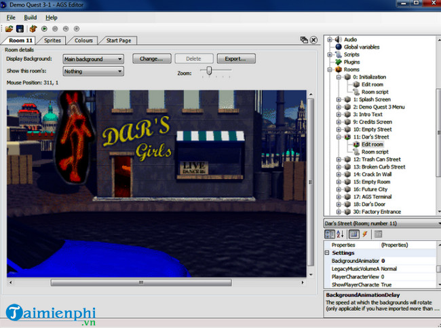Collapse the Settings property group
Screen dimensions: 441x328
pyautogui.click(x=327, y=253)
